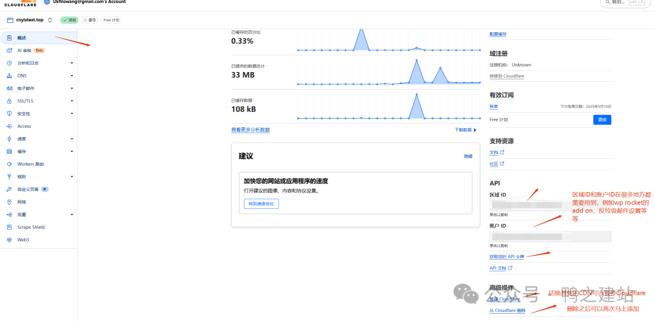Viewport: 655px width, 321px height.
Task: Click 隐藏 in the 建议 card
Action: [x=468, y=156]
